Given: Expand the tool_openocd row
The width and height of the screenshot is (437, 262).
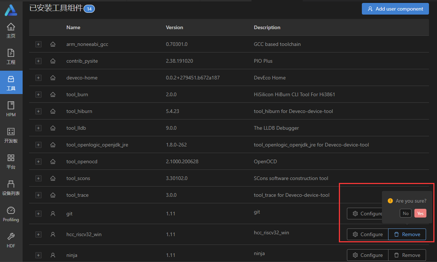Looking at the screenshot, I should [x=38, y=161].
